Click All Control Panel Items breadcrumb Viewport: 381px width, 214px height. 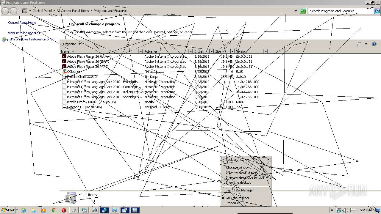pyautogui.click(x=73, y=11)
